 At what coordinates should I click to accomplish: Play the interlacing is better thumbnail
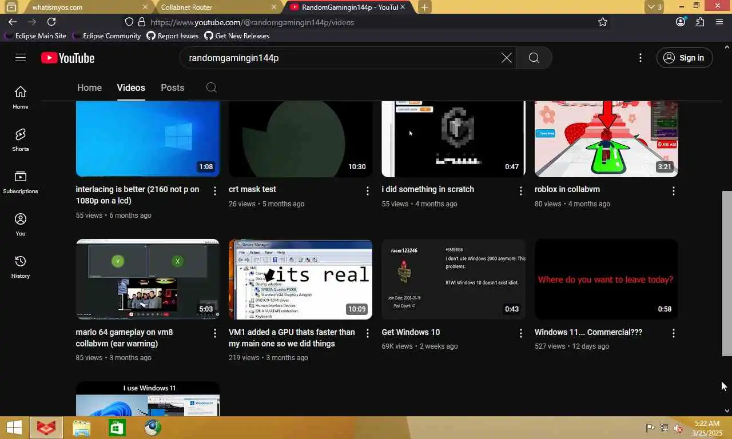click(x=148, y=139)
